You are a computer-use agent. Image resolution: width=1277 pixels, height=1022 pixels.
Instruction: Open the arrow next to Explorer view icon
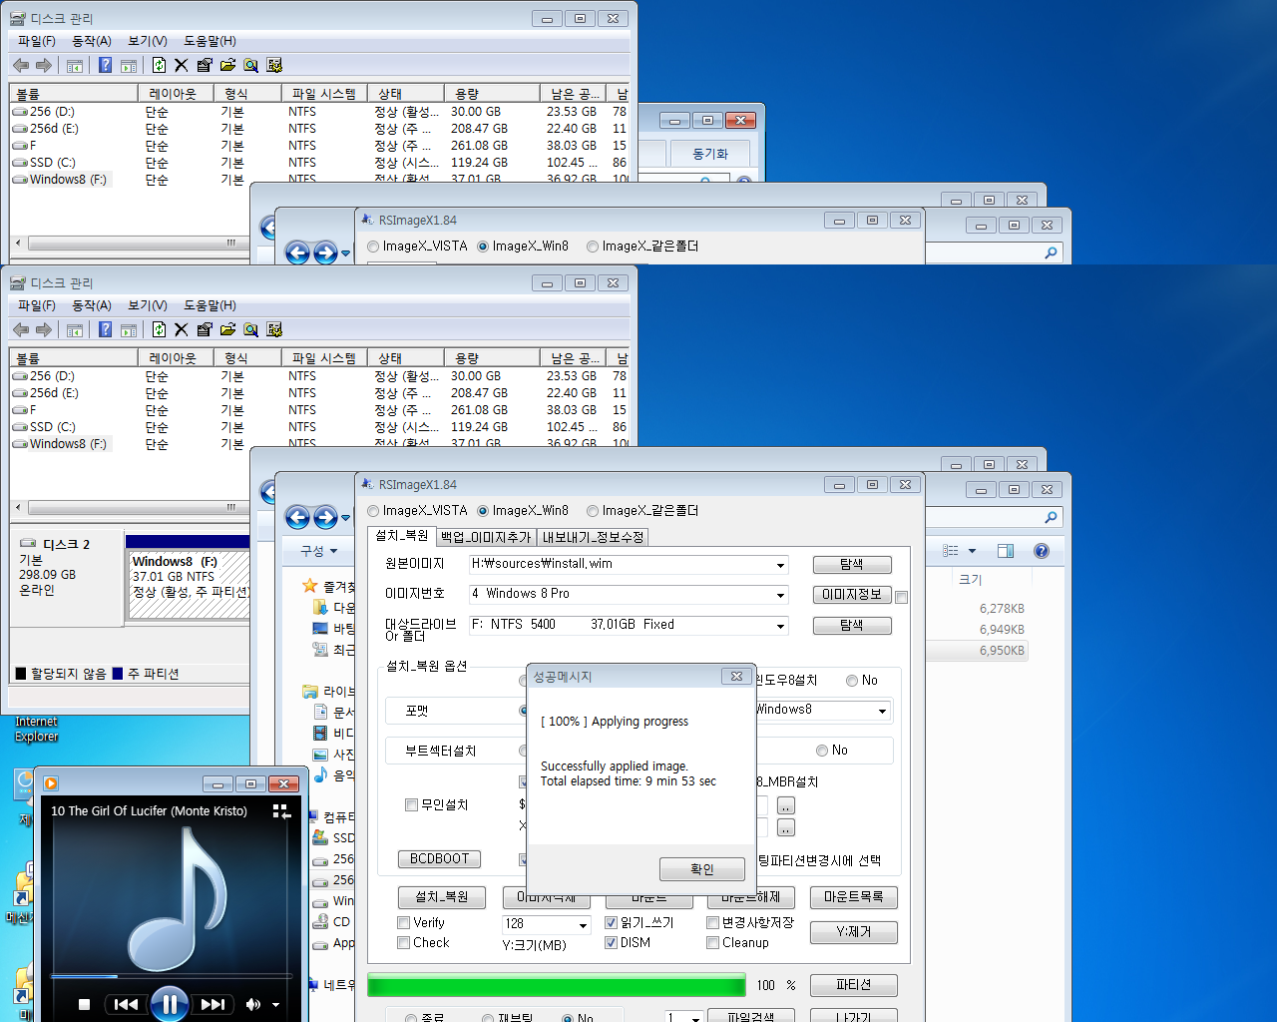(972, 551)
